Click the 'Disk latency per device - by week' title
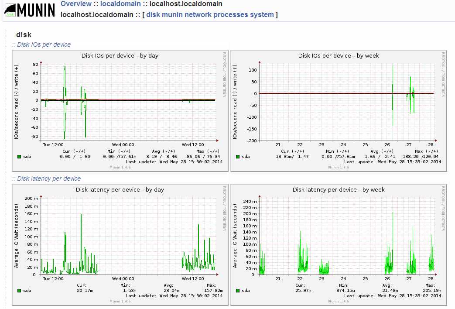 339,190
